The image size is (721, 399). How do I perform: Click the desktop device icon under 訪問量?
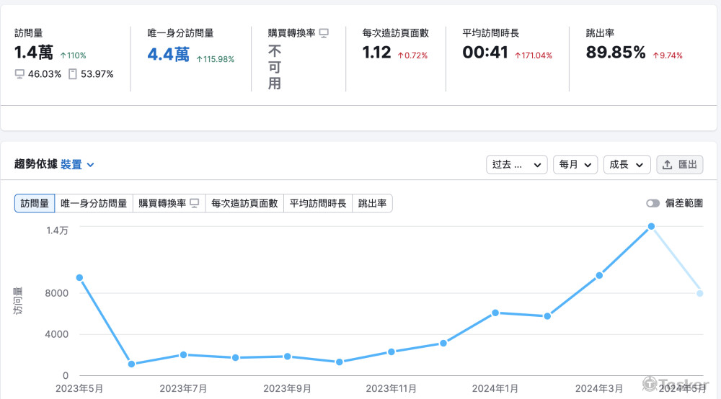19,74
